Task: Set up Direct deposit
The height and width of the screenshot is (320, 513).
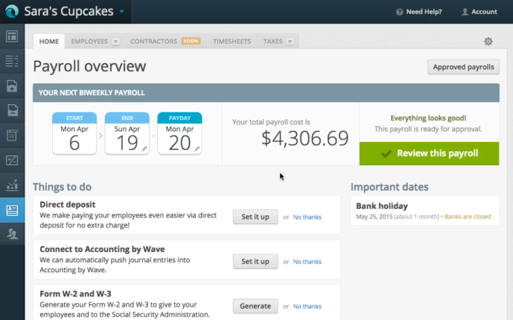Action: 255,217
